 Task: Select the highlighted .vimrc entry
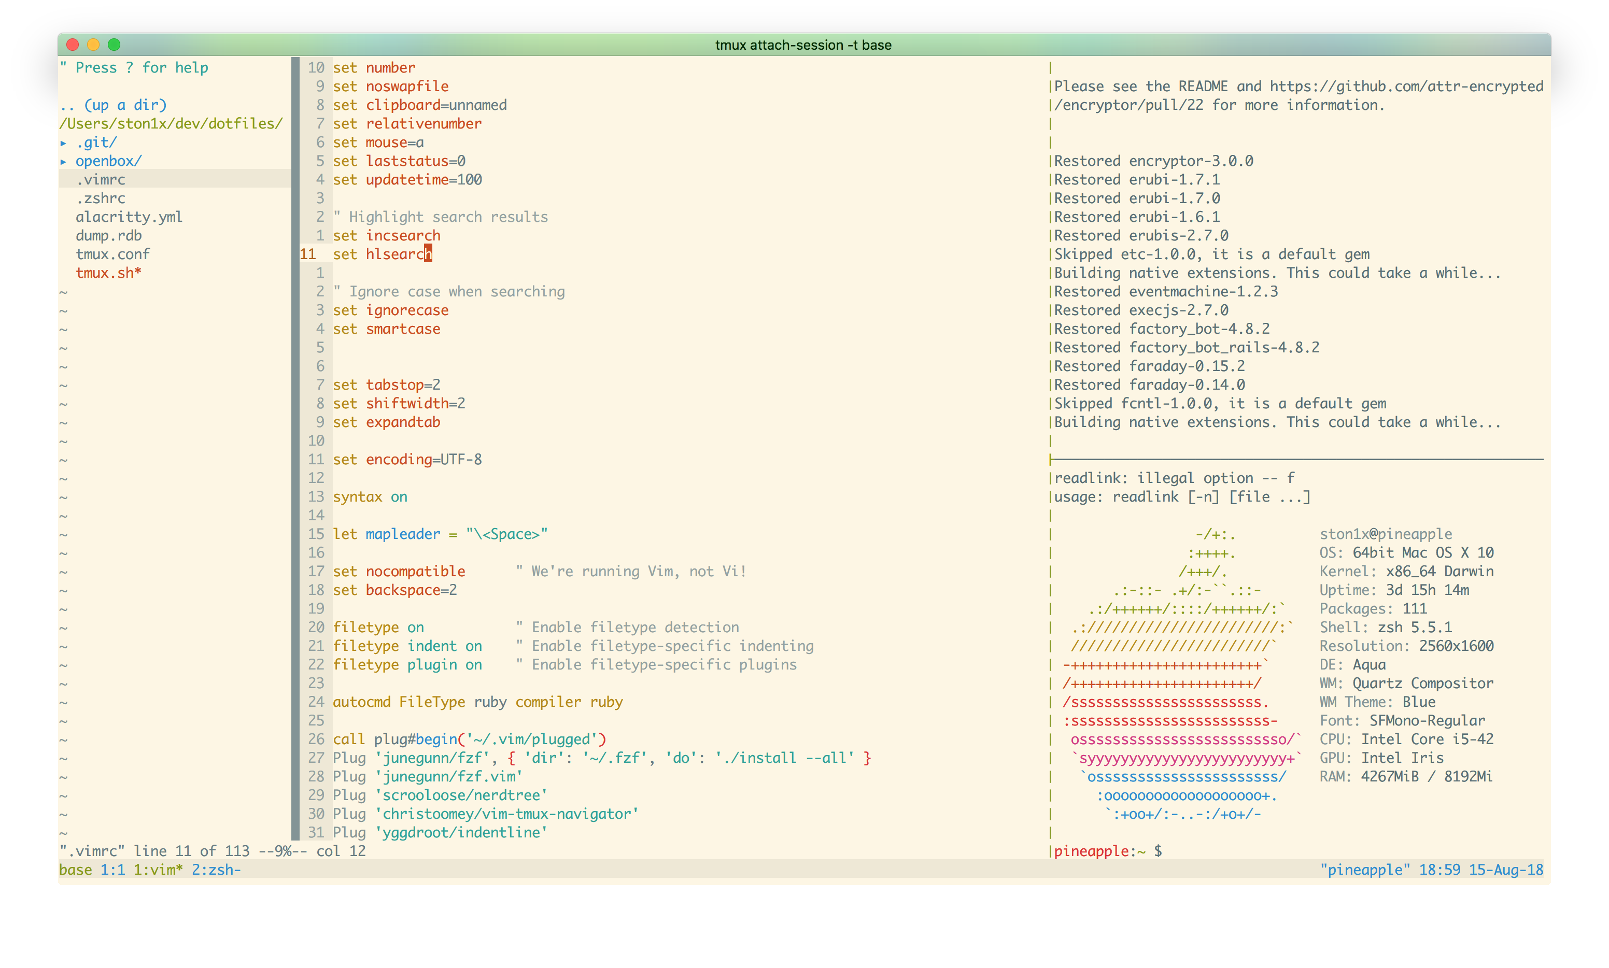pyautogui.click(x=101, y=179)
